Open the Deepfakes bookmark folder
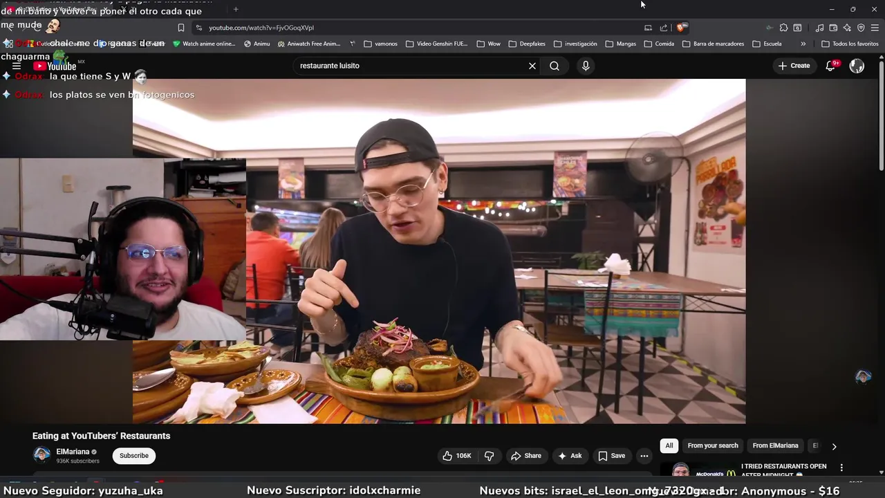The image size is (885, 498). [527, 44]
